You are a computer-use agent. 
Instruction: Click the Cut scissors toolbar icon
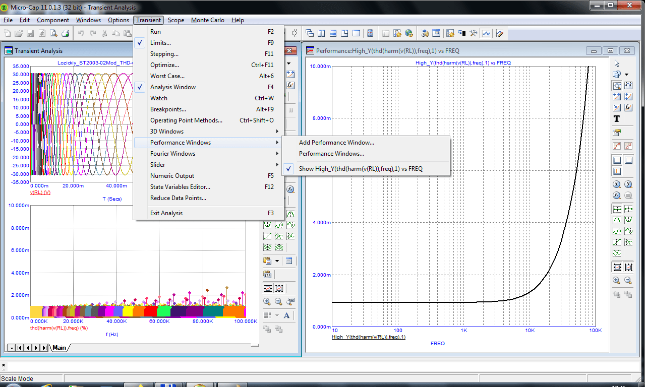click(104, 34)
